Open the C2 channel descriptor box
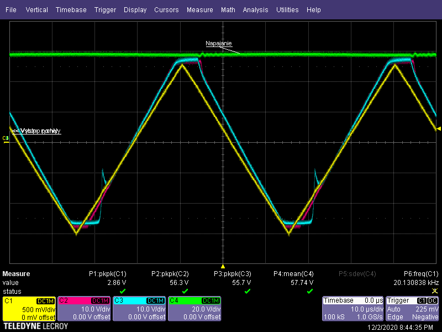Image resolution: width=442 pixels, height=332 pixels. click(x=84, y=309)
